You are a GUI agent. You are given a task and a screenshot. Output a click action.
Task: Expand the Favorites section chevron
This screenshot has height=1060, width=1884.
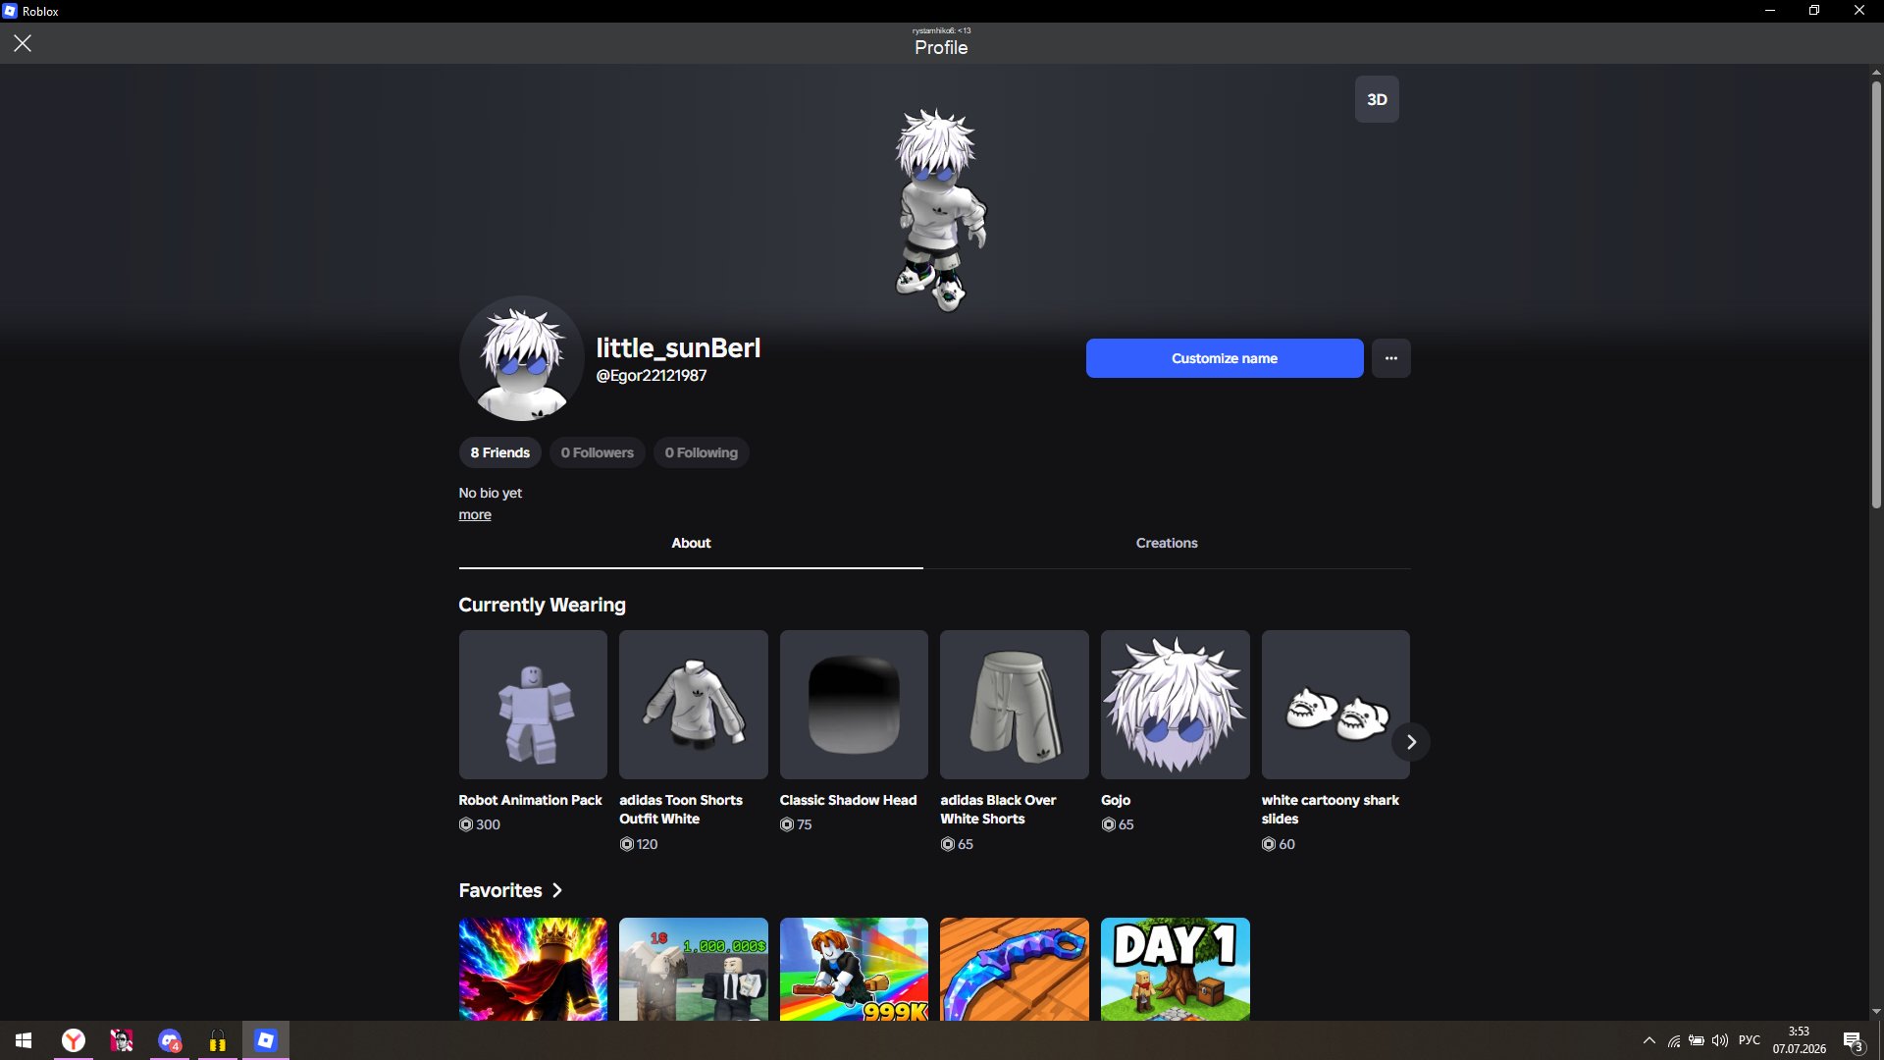557,890
